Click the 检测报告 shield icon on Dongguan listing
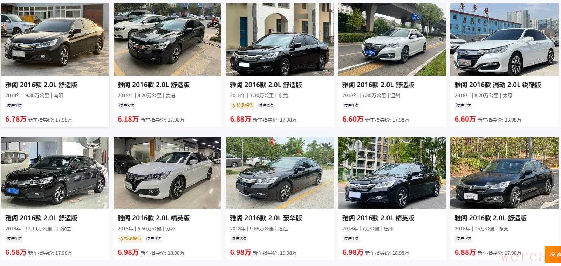 coord(233,106)
